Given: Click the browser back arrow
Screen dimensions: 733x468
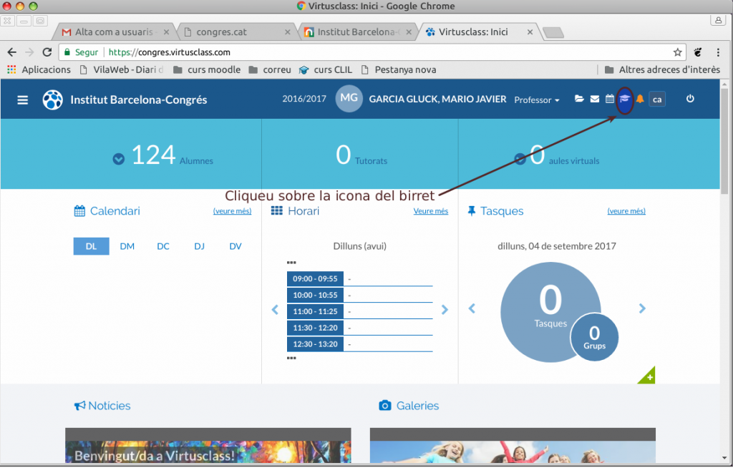Looking at the screenshot, I should click(12, 52).
